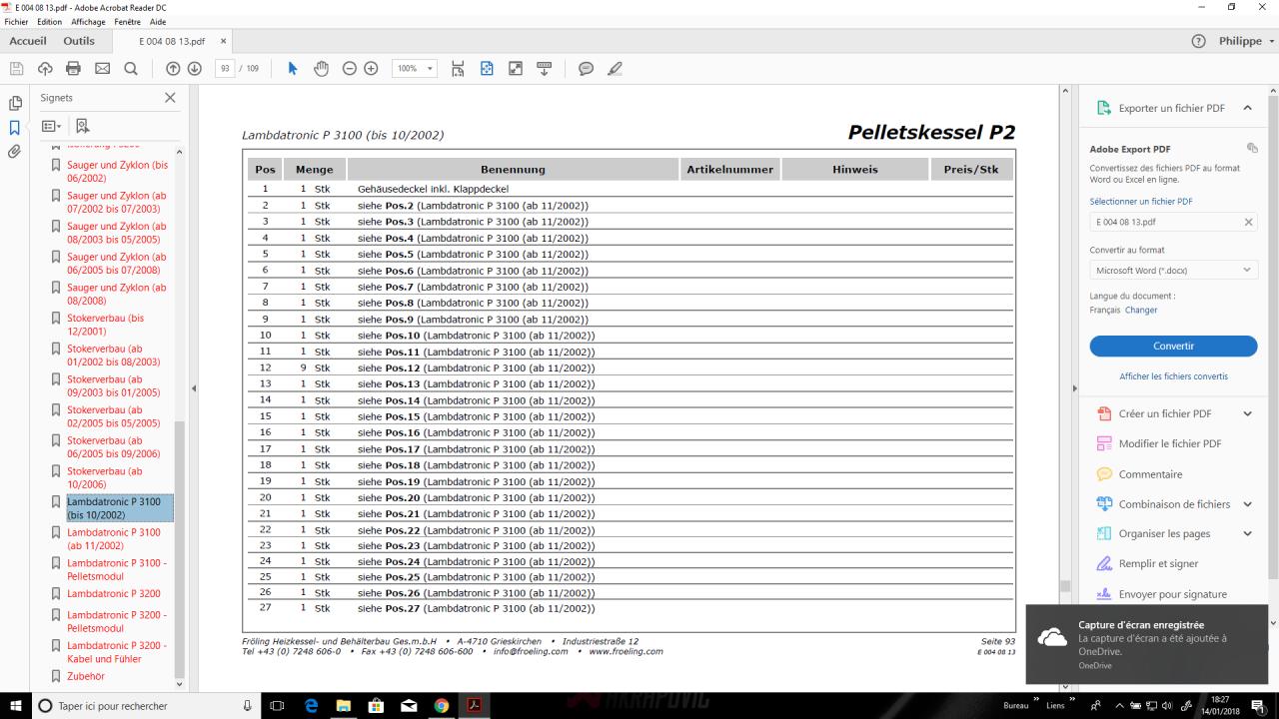Viewport: 1279px width, 719px height.
Task: Open Windows Start menu
Action: tap(16, 705)
